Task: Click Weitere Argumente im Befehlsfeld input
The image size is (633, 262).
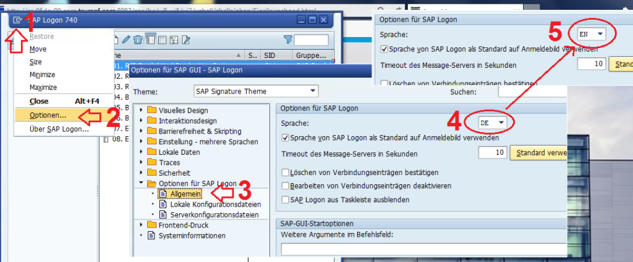Action: [424, 250]
